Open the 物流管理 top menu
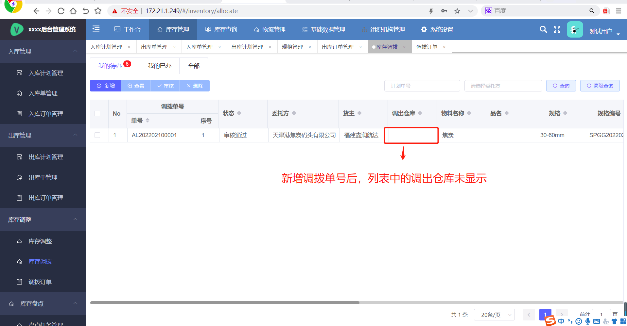Viewport: 627px width, 326px height. [270, 30]
